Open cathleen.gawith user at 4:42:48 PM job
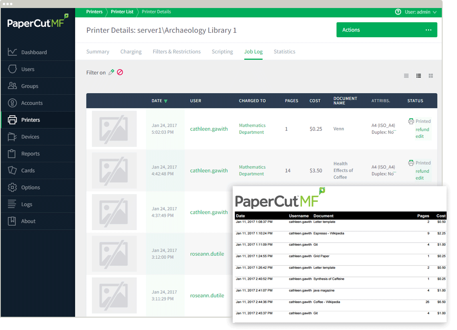The height and width of the screenshot is (330, 457). click(209, 170)
